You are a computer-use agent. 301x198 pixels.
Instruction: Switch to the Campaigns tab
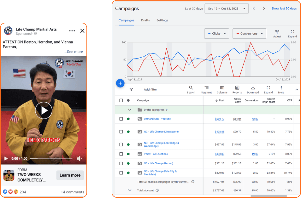point(126,20)
